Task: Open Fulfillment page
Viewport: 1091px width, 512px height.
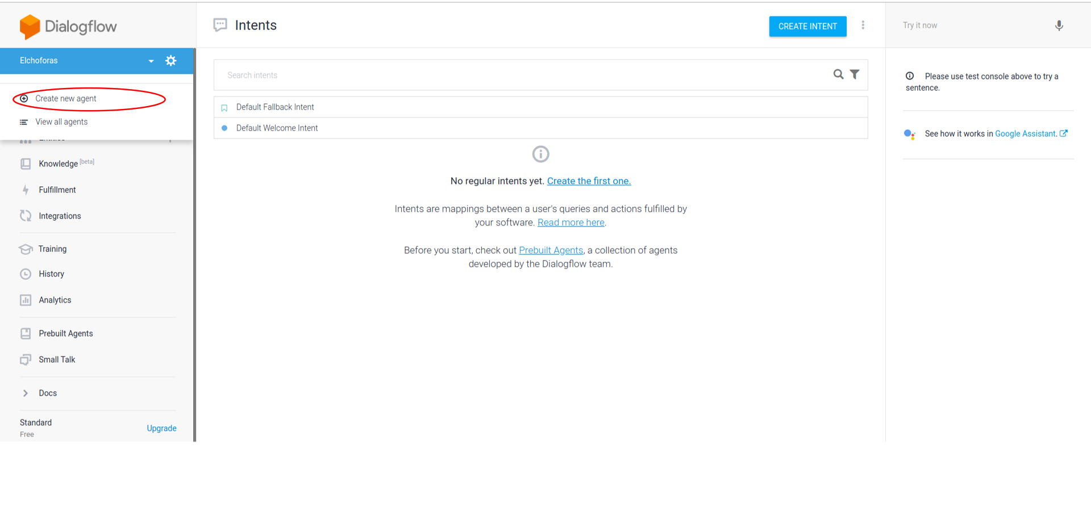Action: pos(57,190)
